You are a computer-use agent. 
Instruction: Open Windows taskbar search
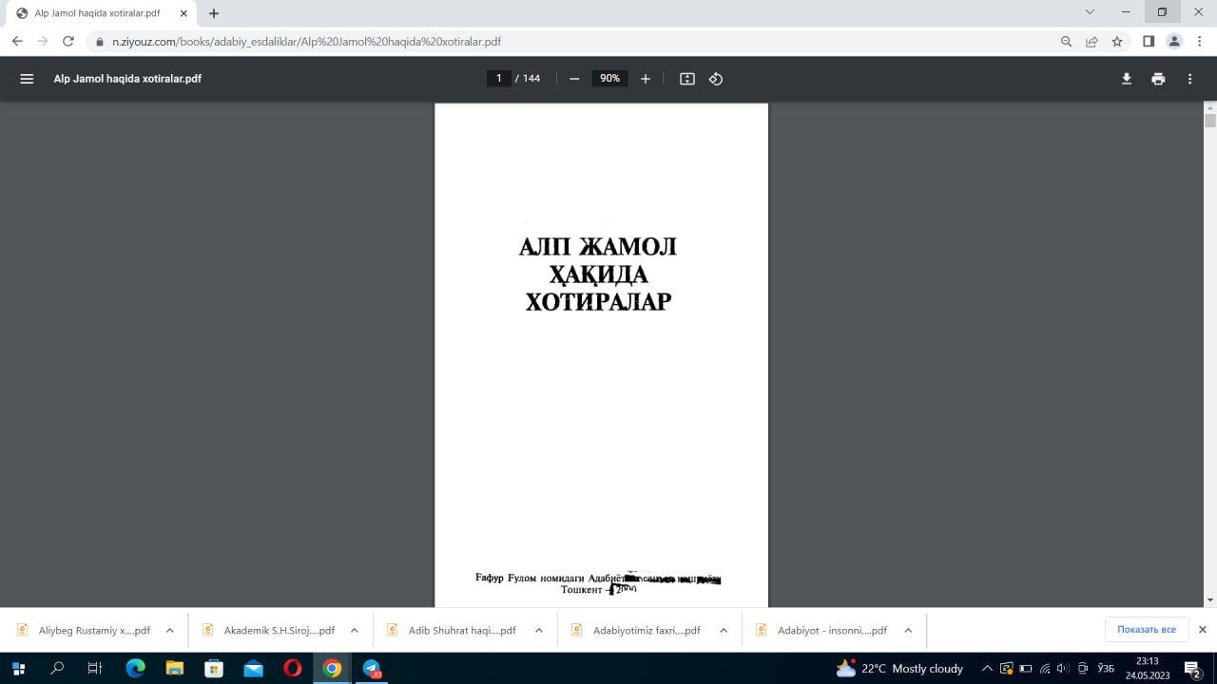57,668
